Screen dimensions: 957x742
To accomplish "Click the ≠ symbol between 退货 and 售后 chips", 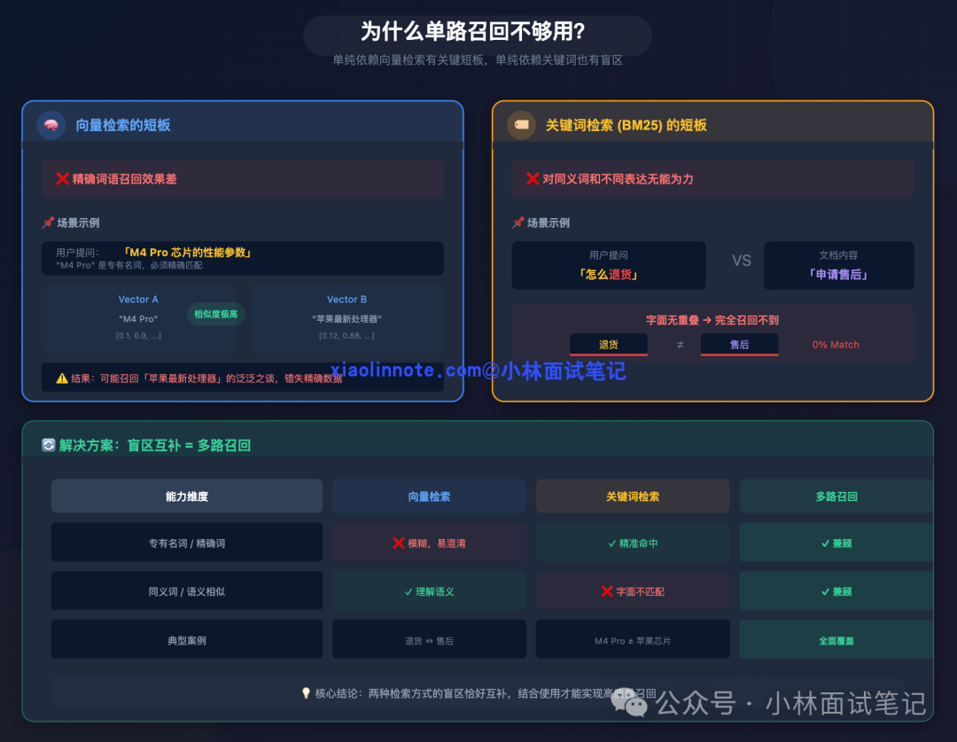I will pyautogui.click(x=680, y=345).
